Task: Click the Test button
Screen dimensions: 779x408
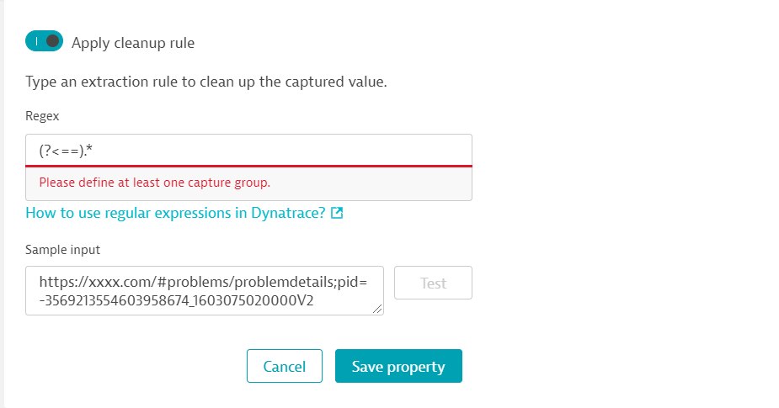Action: click(433, 283)
